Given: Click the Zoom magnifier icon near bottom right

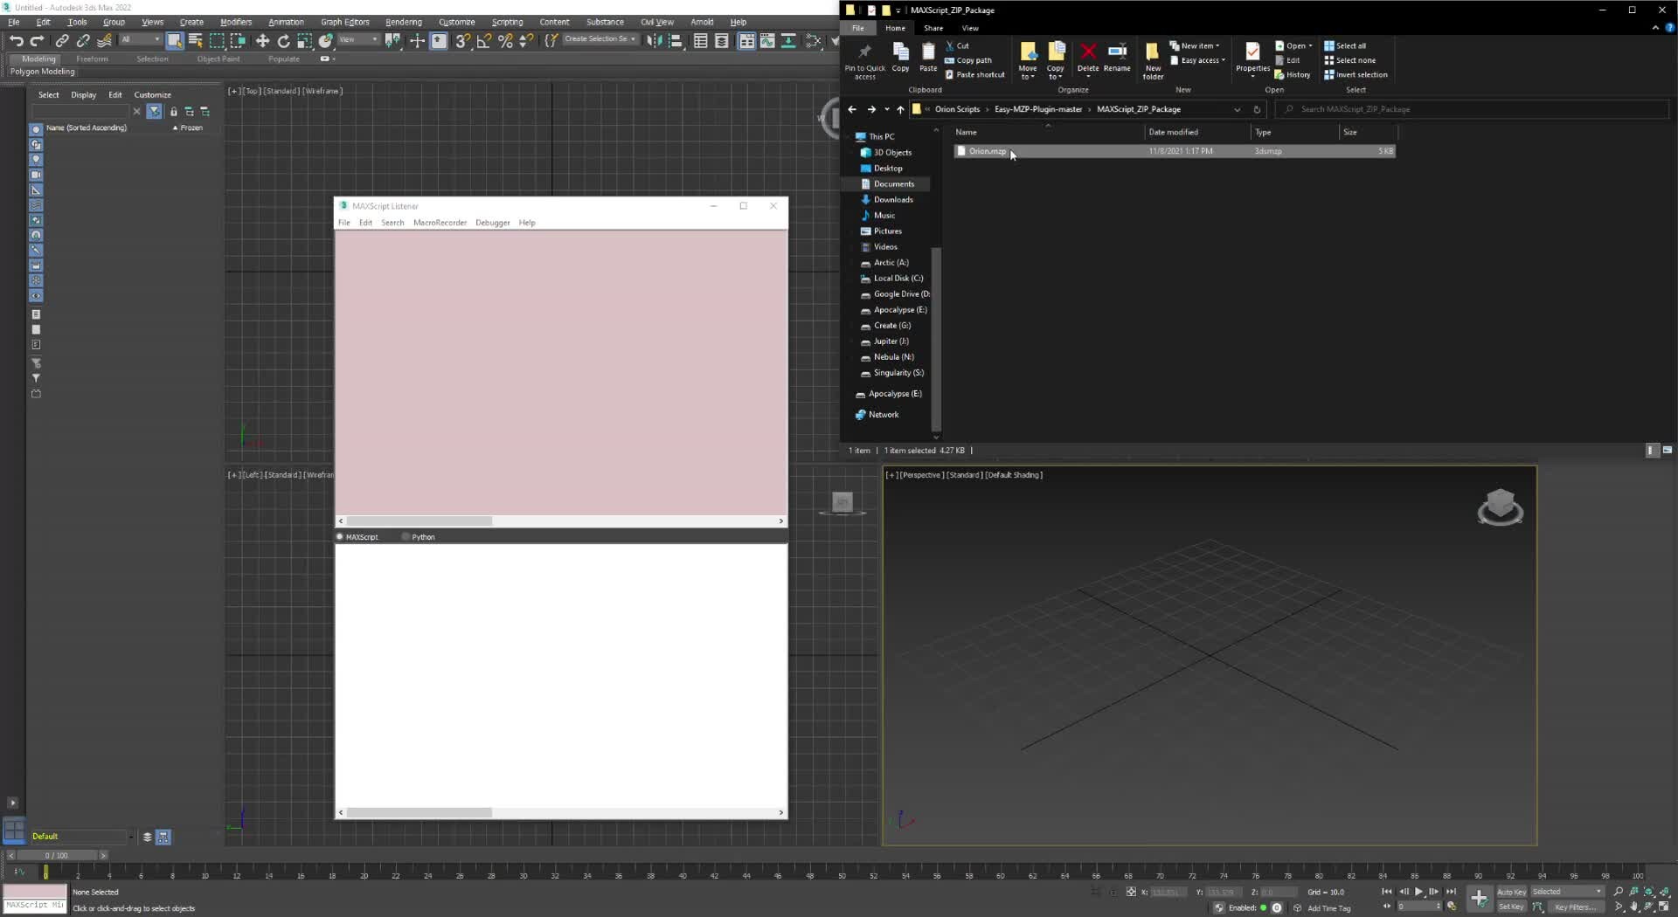Looking at the screenshot, I should click(1619, 892).
